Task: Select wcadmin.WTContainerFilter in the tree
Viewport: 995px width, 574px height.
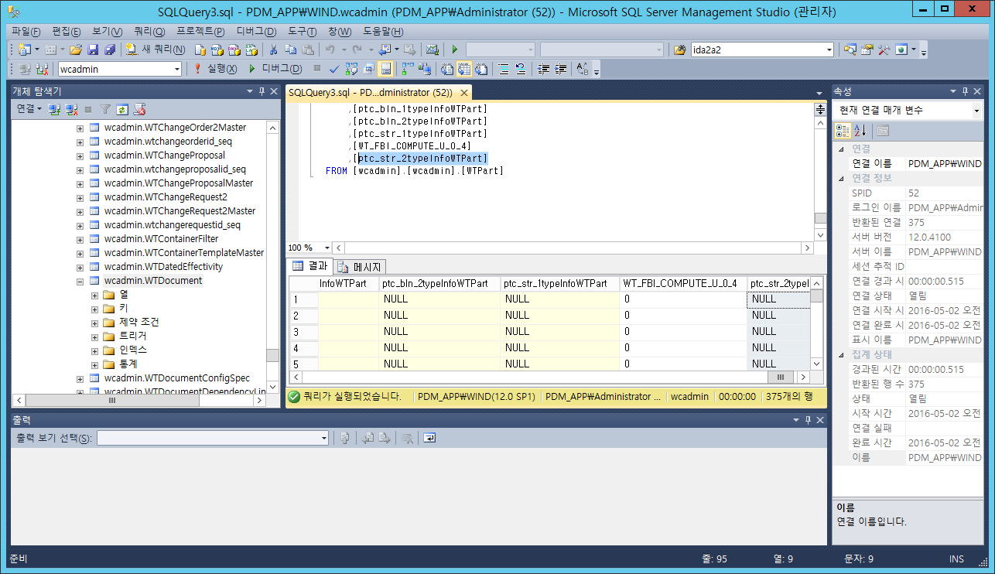Action: [161, 239]
